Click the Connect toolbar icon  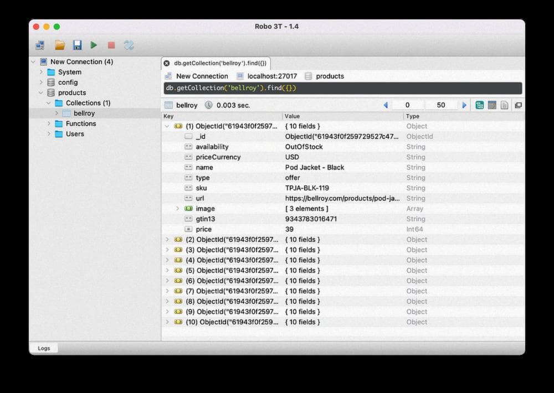pyautogui.click(x=40, y=45)
